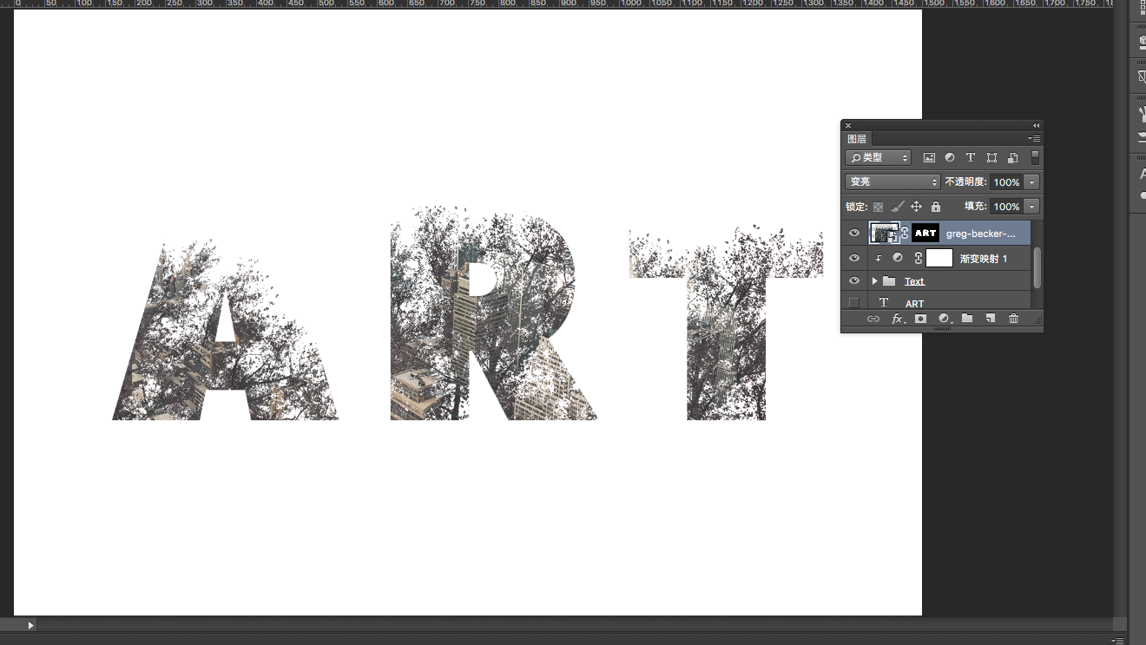Click the gradient map adjustment icon on 渐变映射 1
This screenshot has width=1146, height=645.
[898, 258]
